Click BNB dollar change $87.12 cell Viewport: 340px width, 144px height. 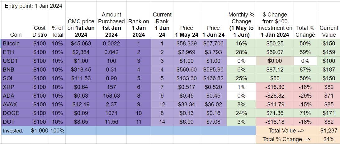[x=275, y=69]
